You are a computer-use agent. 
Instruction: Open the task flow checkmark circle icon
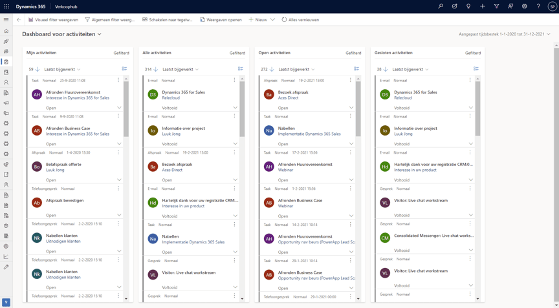pyautogui.click(x=455, y=6)
